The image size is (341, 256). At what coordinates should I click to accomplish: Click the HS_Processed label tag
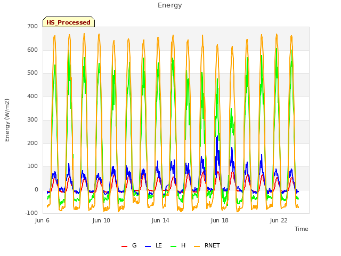(x=69, y=22)
